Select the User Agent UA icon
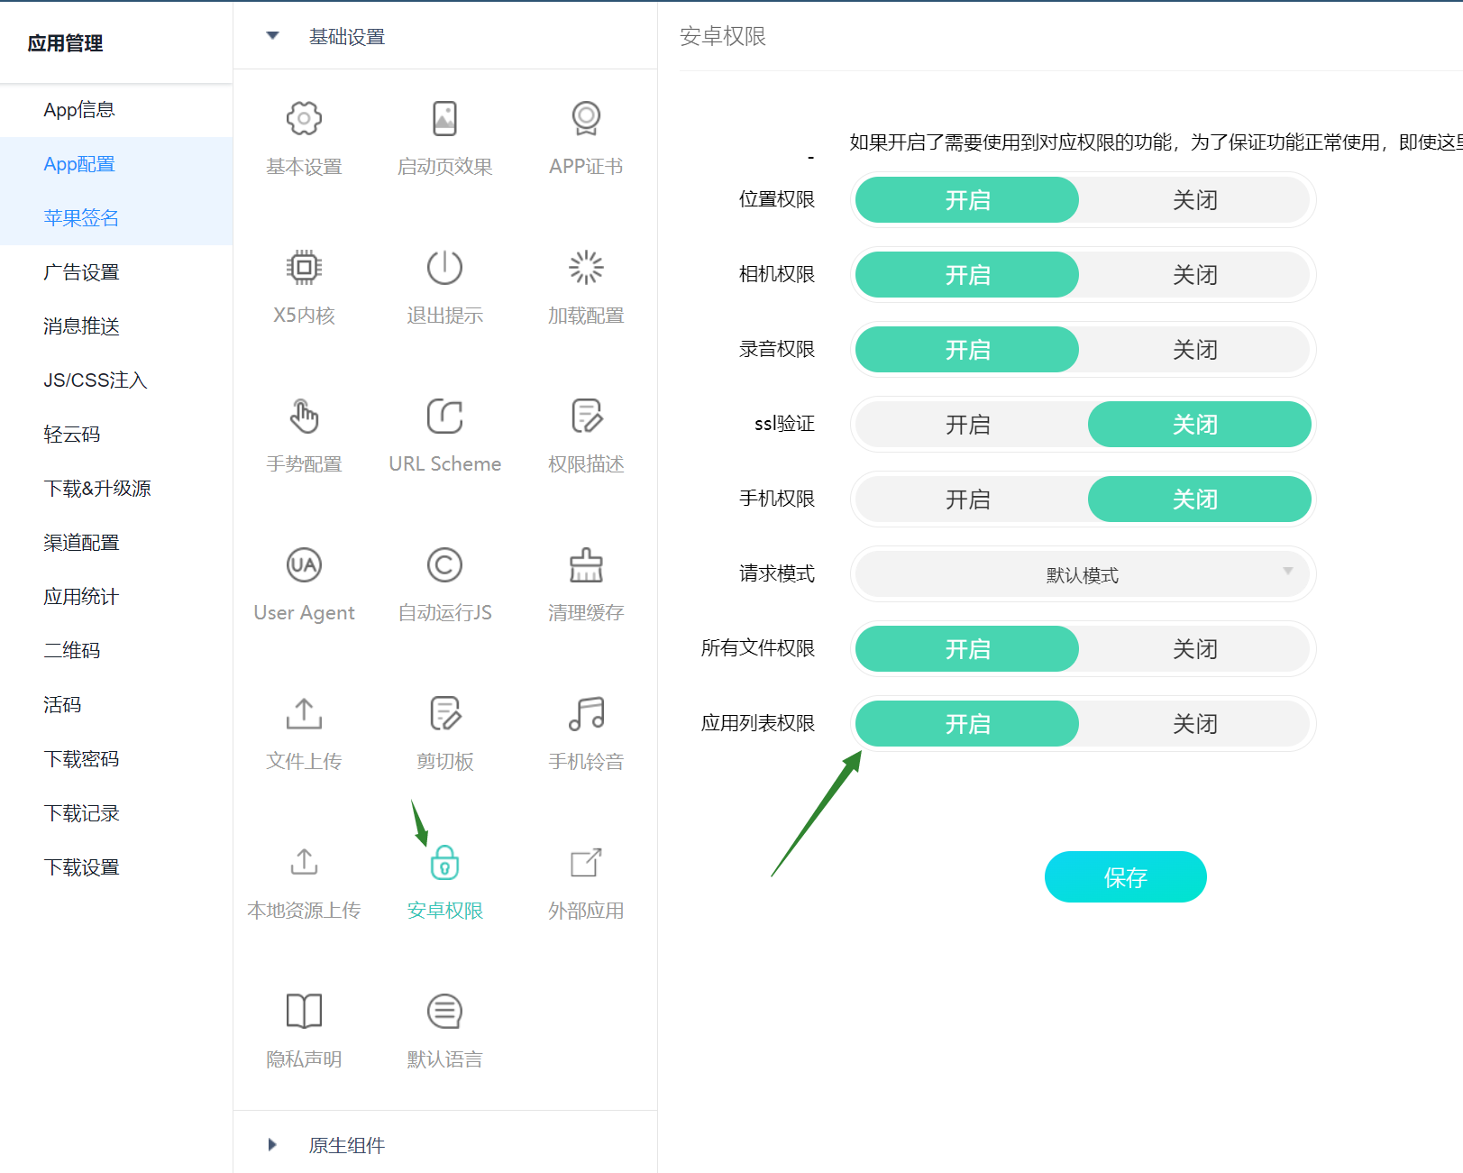The height and width of the screenshot is (1173, 1463). [304, 565]
